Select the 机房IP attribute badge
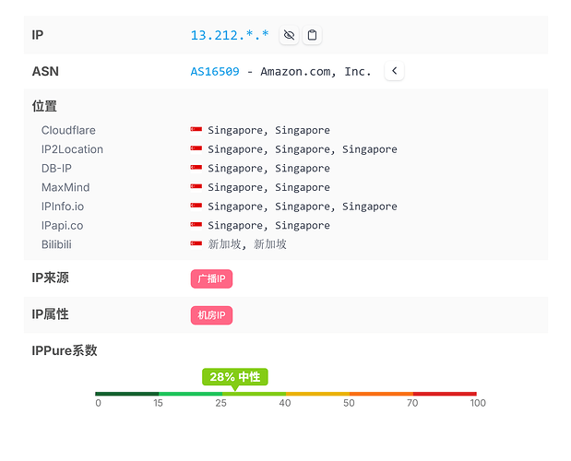The width and height of the screenshot is (571, 461). click(211, 315)
